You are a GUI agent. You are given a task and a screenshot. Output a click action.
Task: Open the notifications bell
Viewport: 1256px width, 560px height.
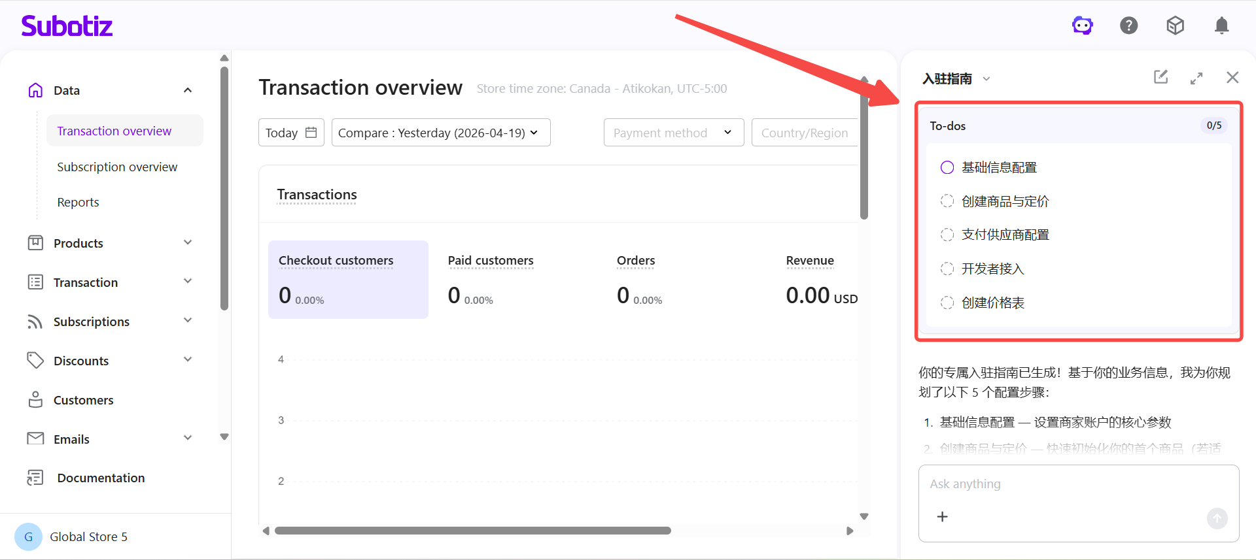tap(1221, 25)
